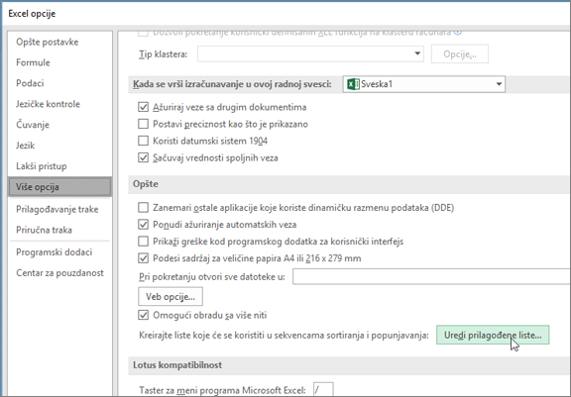
Task: Switch to Jezik options
Action: tap(25, 146)
